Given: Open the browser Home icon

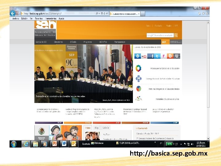Looking at the screenshot, I should pos(200,14).
